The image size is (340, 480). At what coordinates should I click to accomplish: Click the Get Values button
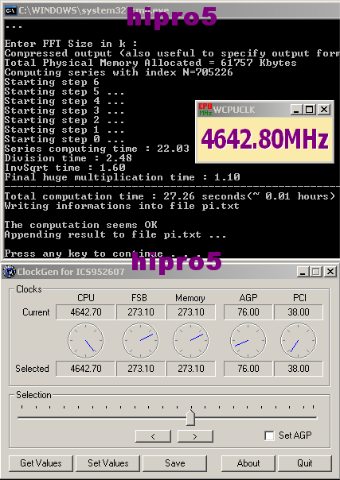41,463
